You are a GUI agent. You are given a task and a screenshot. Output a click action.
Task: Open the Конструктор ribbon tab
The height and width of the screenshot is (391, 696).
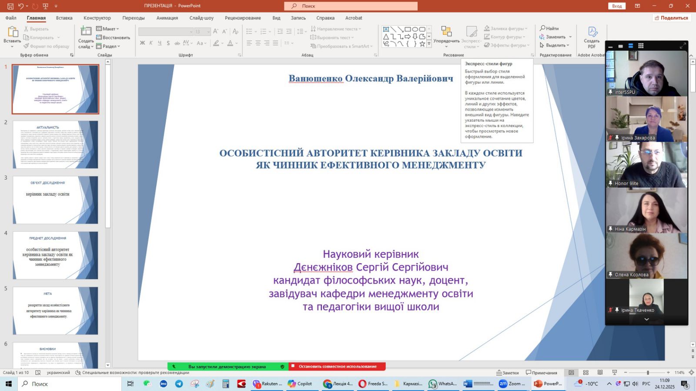(97, 18)
